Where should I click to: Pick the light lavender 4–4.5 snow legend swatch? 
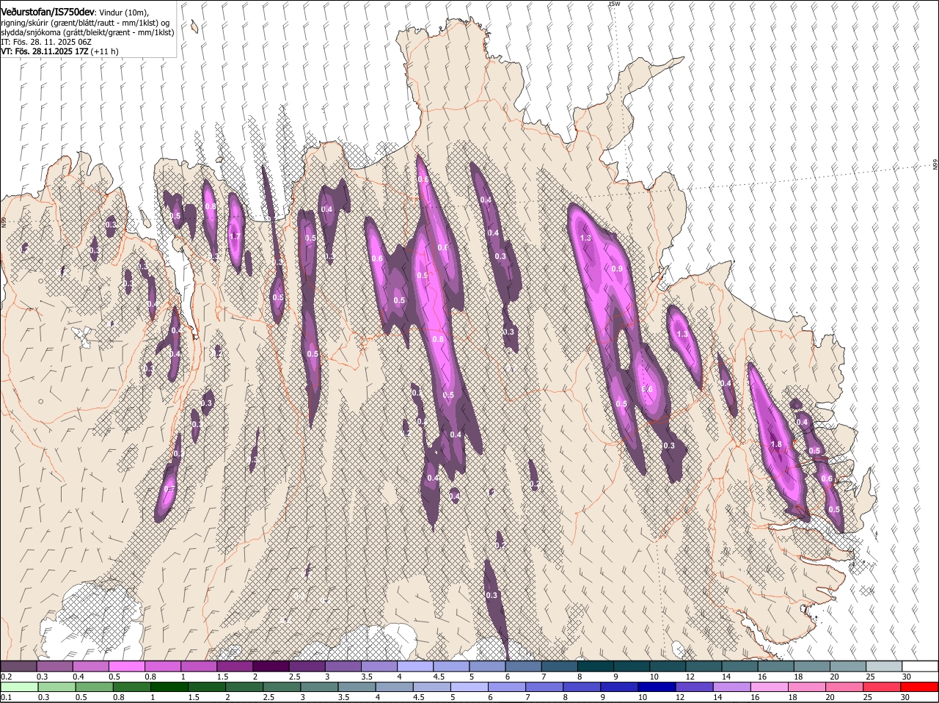tap(414, 666)
